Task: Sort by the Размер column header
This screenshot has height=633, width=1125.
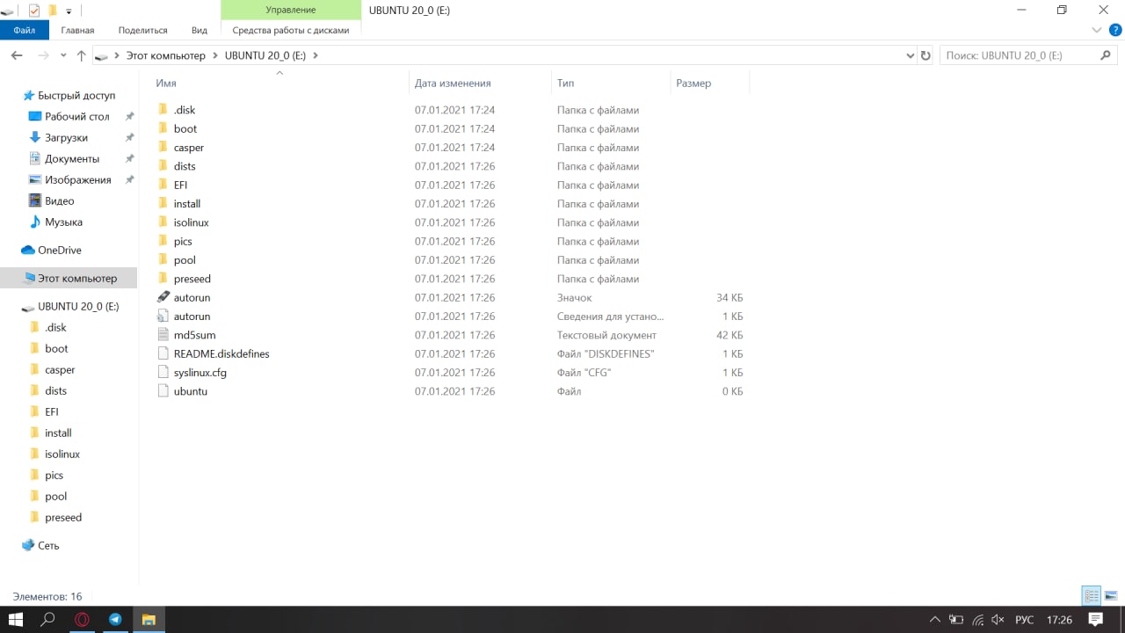Action: point(693,84)
